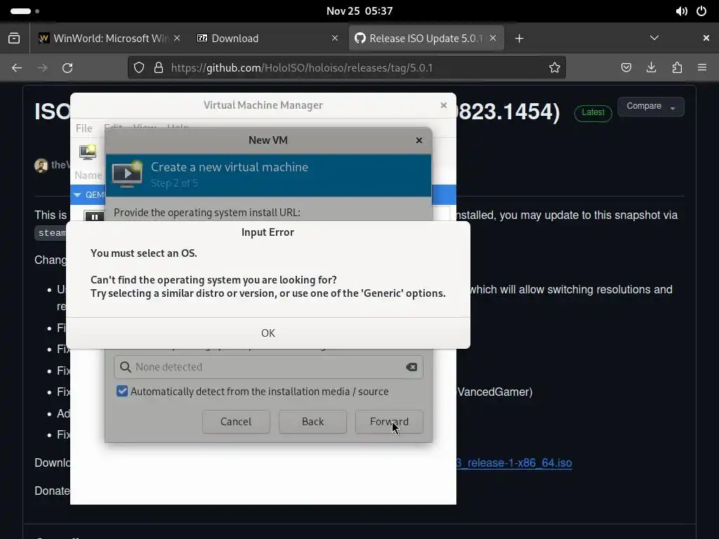
Task: Close the Virtual Machine Manager window
Action: [444, 105]
